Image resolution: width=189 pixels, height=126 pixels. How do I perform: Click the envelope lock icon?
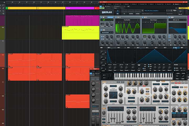click(135, 50)
